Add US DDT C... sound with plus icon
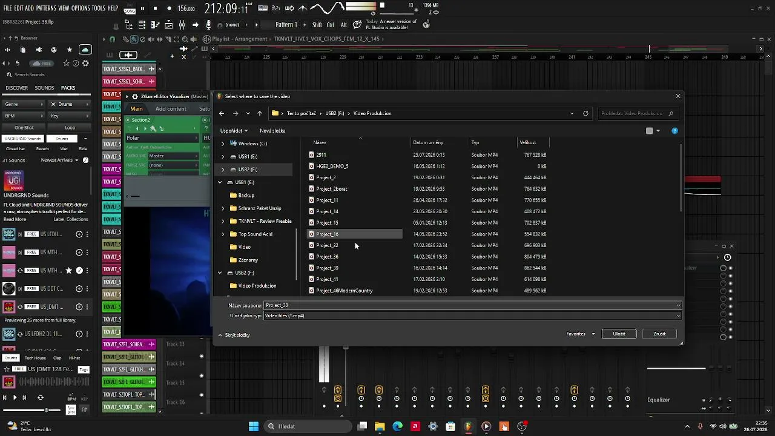 [x=79, y=289]
